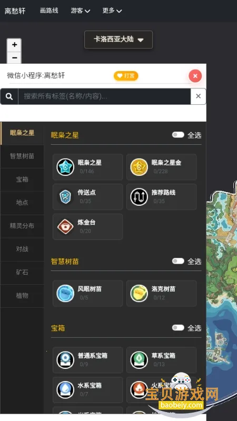Click the 洛克树苗 card label text
The height and width of the screenshot is (421, 237).
click(x=163, y=289)
